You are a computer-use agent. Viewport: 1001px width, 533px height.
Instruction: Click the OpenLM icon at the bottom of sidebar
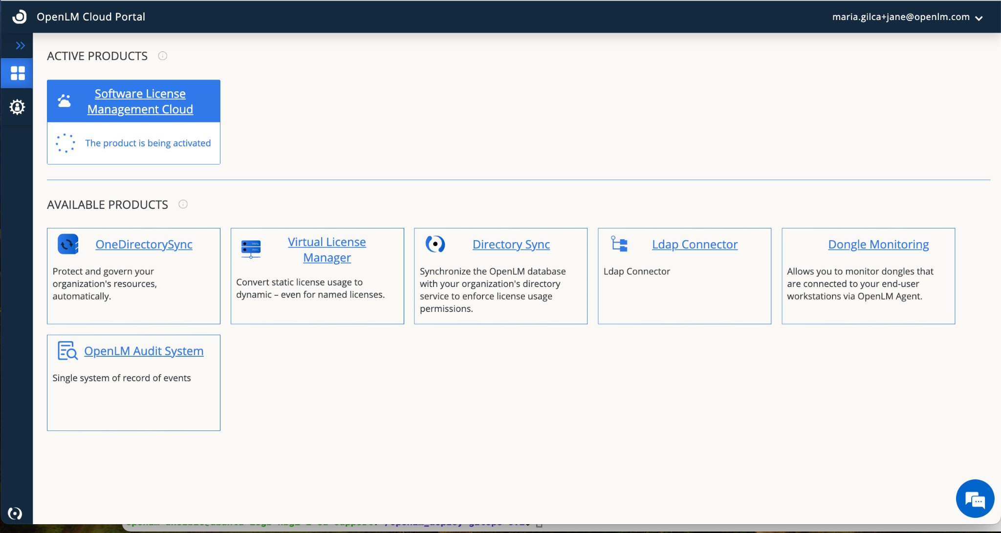point(15,513)
